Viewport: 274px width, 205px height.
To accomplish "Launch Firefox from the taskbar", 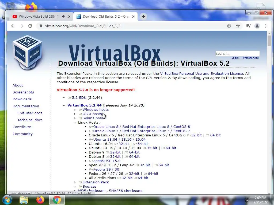I will pyautogui.click(x=40, y=200).
